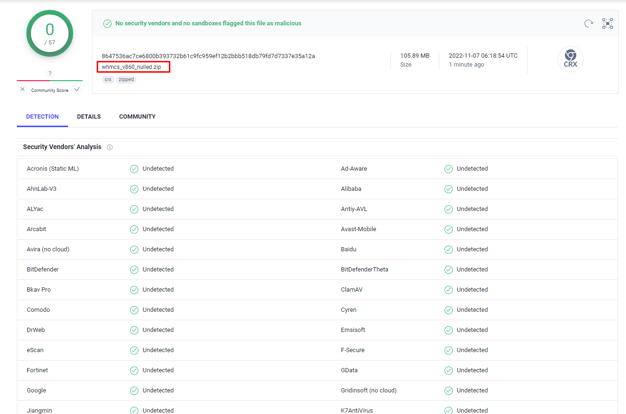Click the filename whmcs_v860_nulled.zip
The width and height of the screenshot is (626, 414).
click(x=131, y=67)
